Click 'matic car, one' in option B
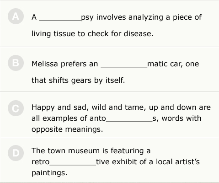This screenshot has height=183, width=219. click(173, 64)
